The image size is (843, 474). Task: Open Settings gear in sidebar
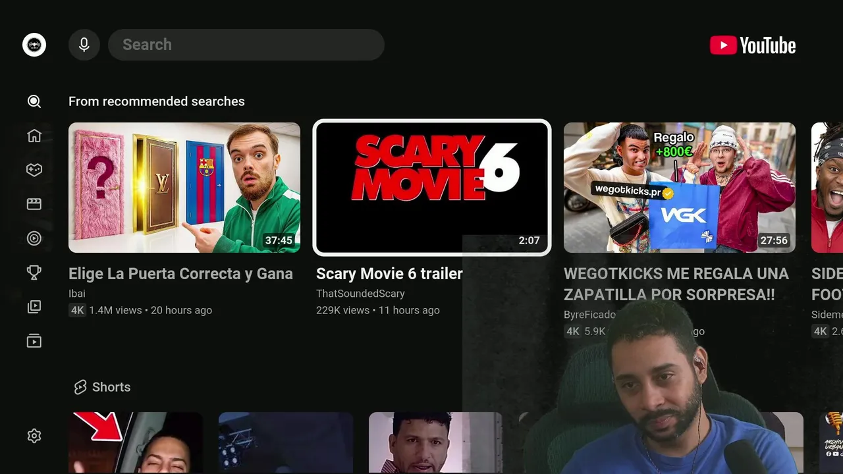click(34, 436)
